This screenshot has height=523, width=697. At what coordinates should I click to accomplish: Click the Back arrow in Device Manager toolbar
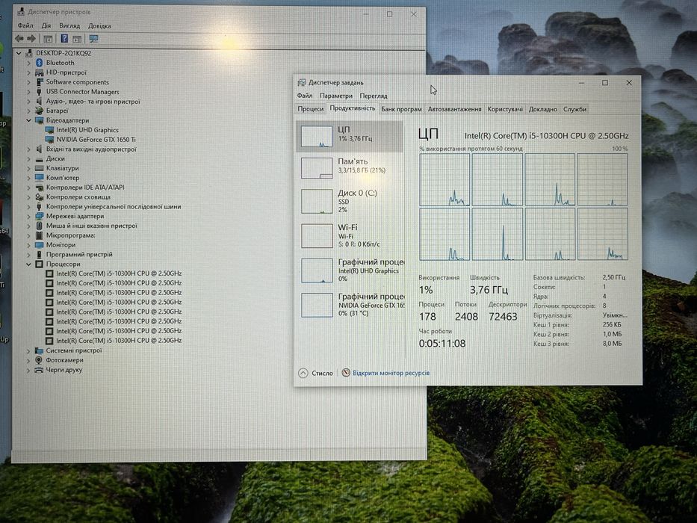(19, 39)
